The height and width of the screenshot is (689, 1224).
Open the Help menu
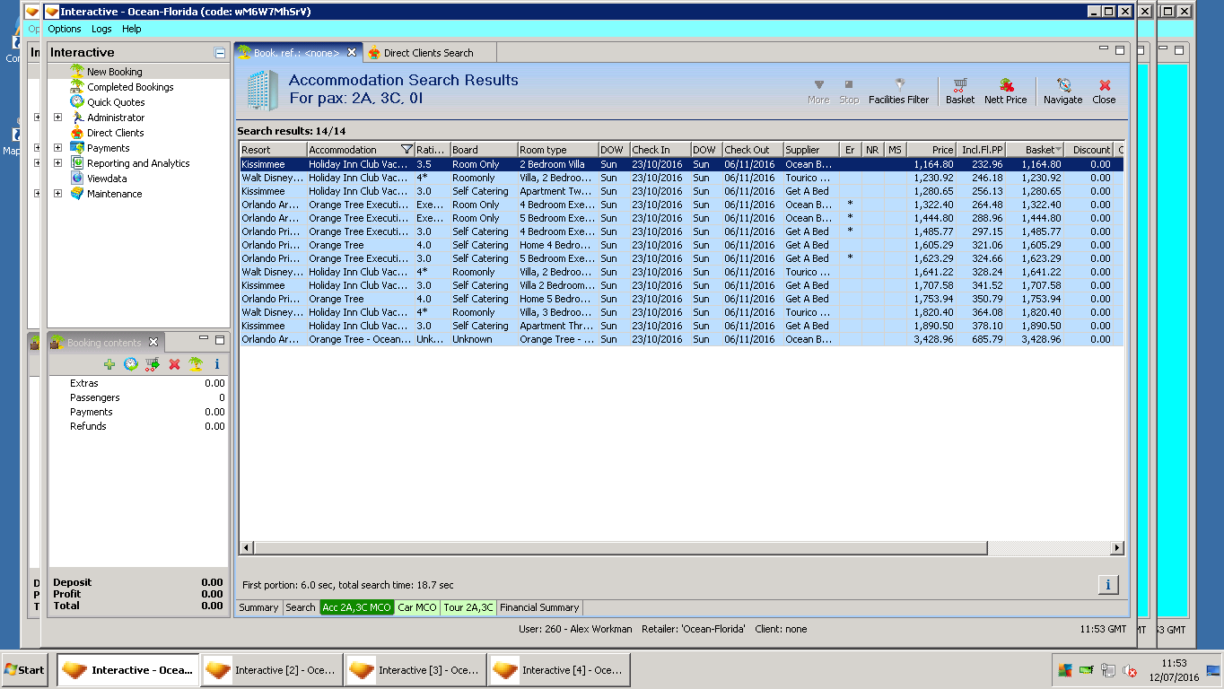pos(132,30)
